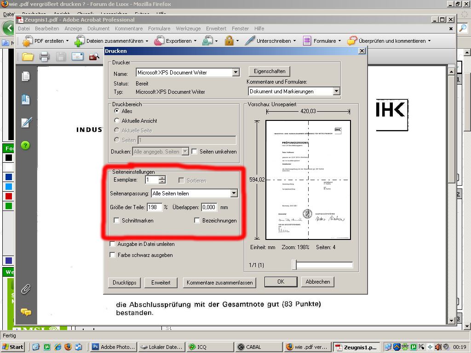Open the Acrobat Bearbeiten menu
This screenshot has height=353, width=471.
click(47, 28)
